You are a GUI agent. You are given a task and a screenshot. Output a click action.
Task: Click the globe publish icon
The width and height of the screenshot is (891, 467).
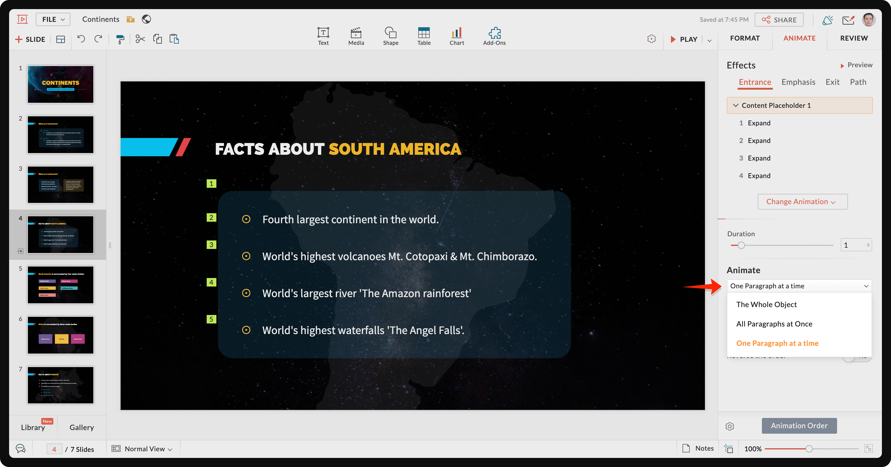[x=146, y=19]
